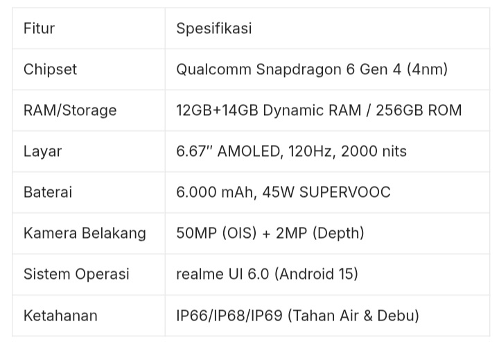Click the Fitur column header cell
The image size is (499, 342).
[x=39, y=28]
